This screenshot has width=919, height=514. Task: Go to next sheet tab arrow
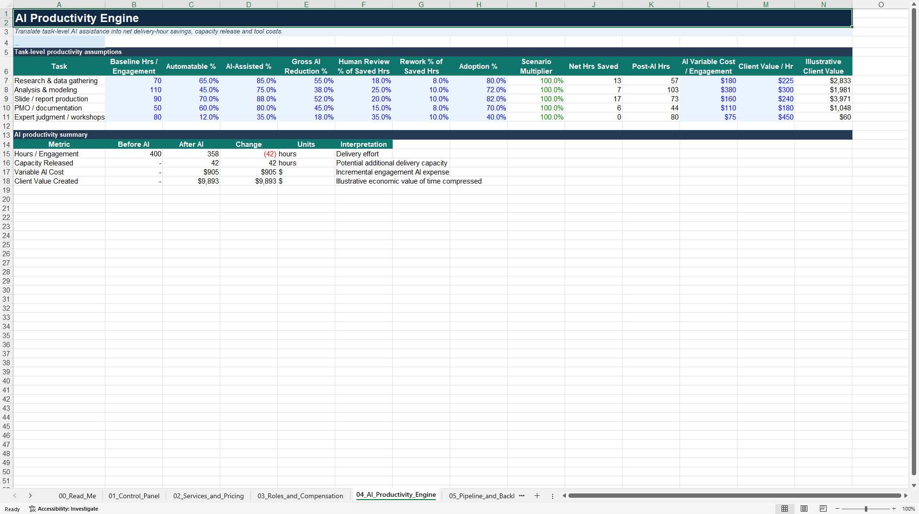(x=30, y=496)
